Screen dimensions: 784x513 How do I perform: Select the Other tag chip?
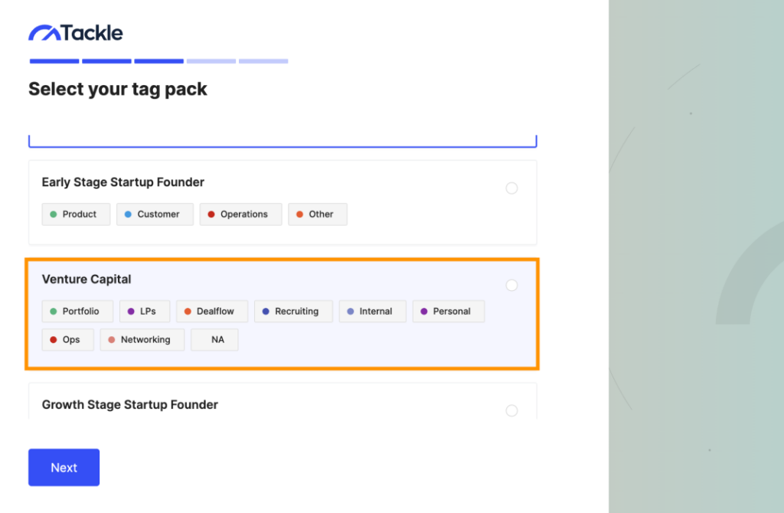(317, 214)
